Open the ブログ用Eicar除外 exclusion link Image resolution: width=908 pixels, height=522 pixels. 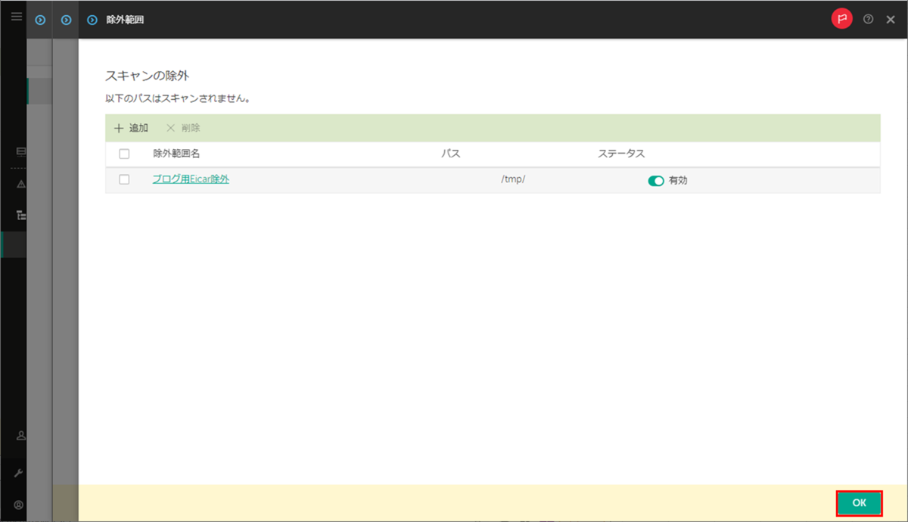pos(191,180)
